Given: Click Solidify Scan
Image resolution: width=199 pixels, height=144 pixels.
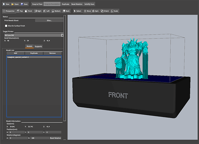Looking at the screenshot, I should [89, 4].
